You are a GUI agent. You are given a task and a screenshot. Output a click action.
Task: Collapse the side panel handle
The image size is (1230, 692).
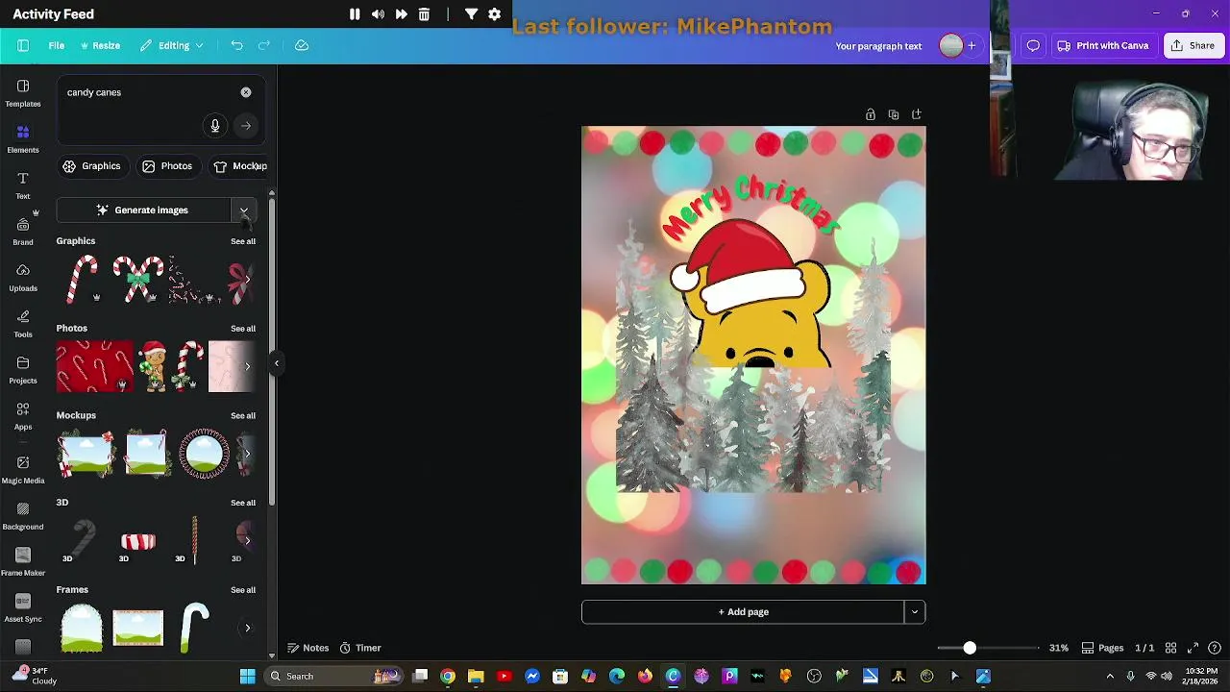[276, 363]
